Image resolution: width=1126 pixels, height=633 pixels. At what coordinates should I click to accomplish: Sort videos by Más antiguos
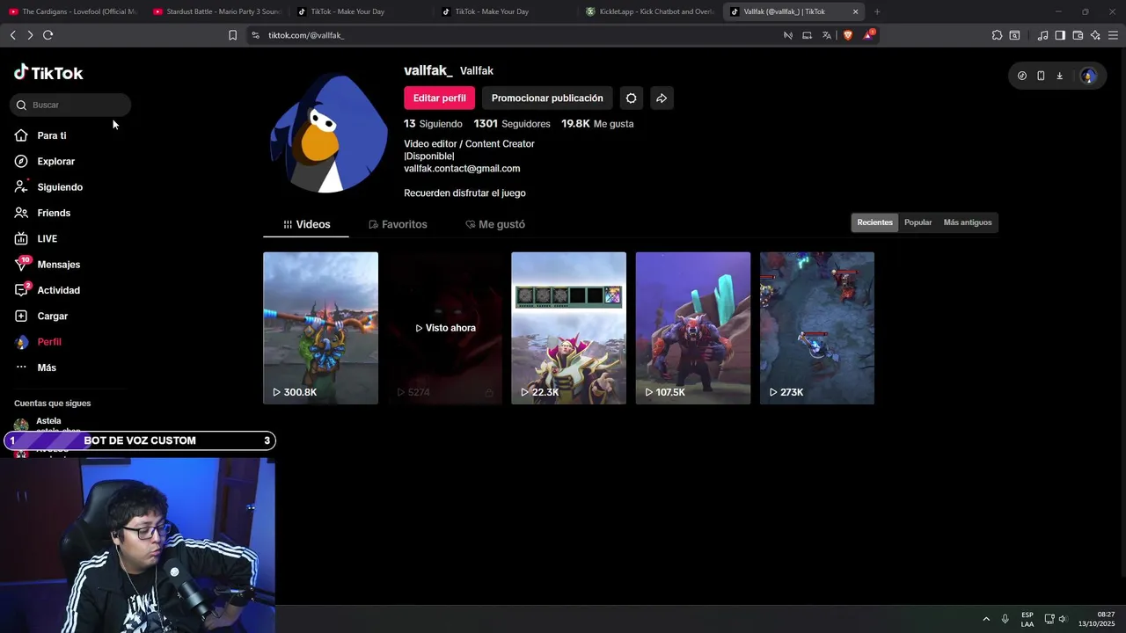coord(967,222)
